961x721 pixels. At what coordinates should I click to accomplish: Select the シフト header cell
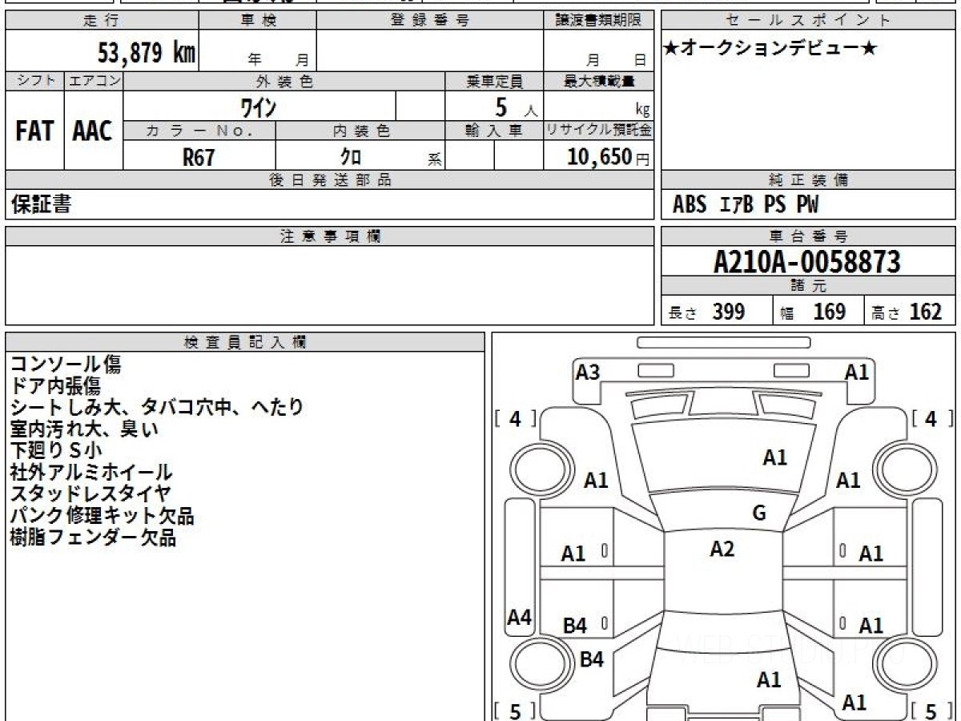(34, 81)
